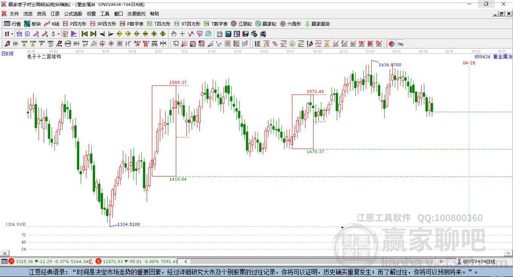Open the calendar icon in toolbar
The width and height of the screenshot is (513, 277).
pyautogui.click(x=219, y=33)
